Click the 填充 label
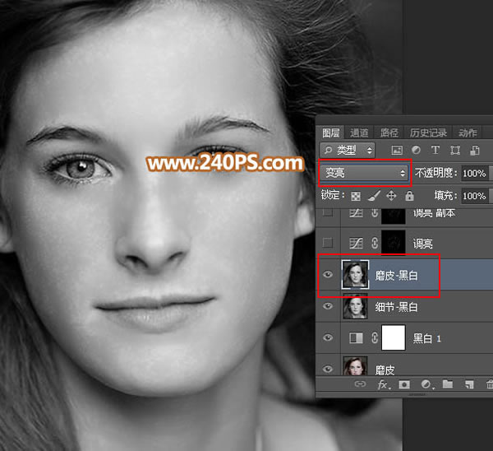The width and height of the screenshot is (493, 451). tap(445, 196)
